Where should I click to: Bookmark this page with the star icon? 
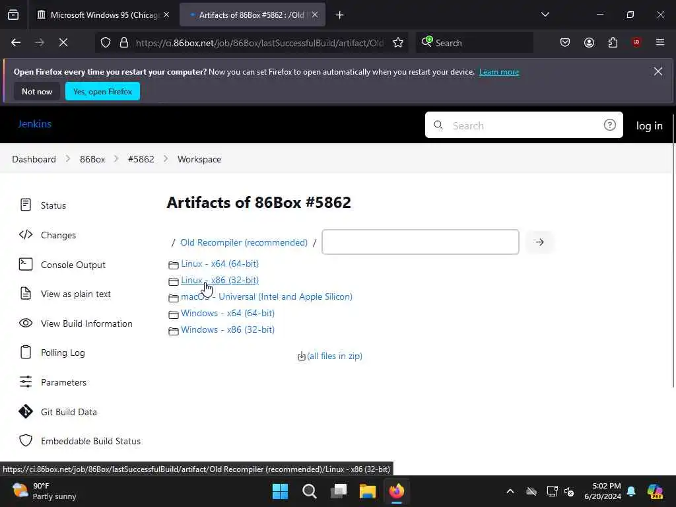click(x=398, y=43)
